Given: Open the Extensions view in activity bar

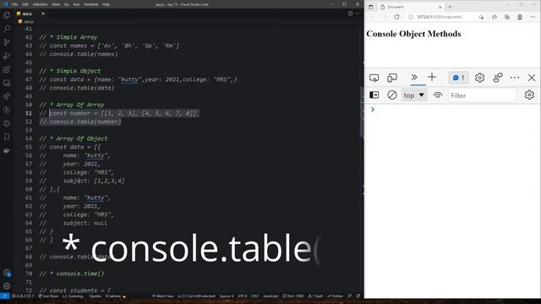Looking at the screenshot, I should (7, 69).
